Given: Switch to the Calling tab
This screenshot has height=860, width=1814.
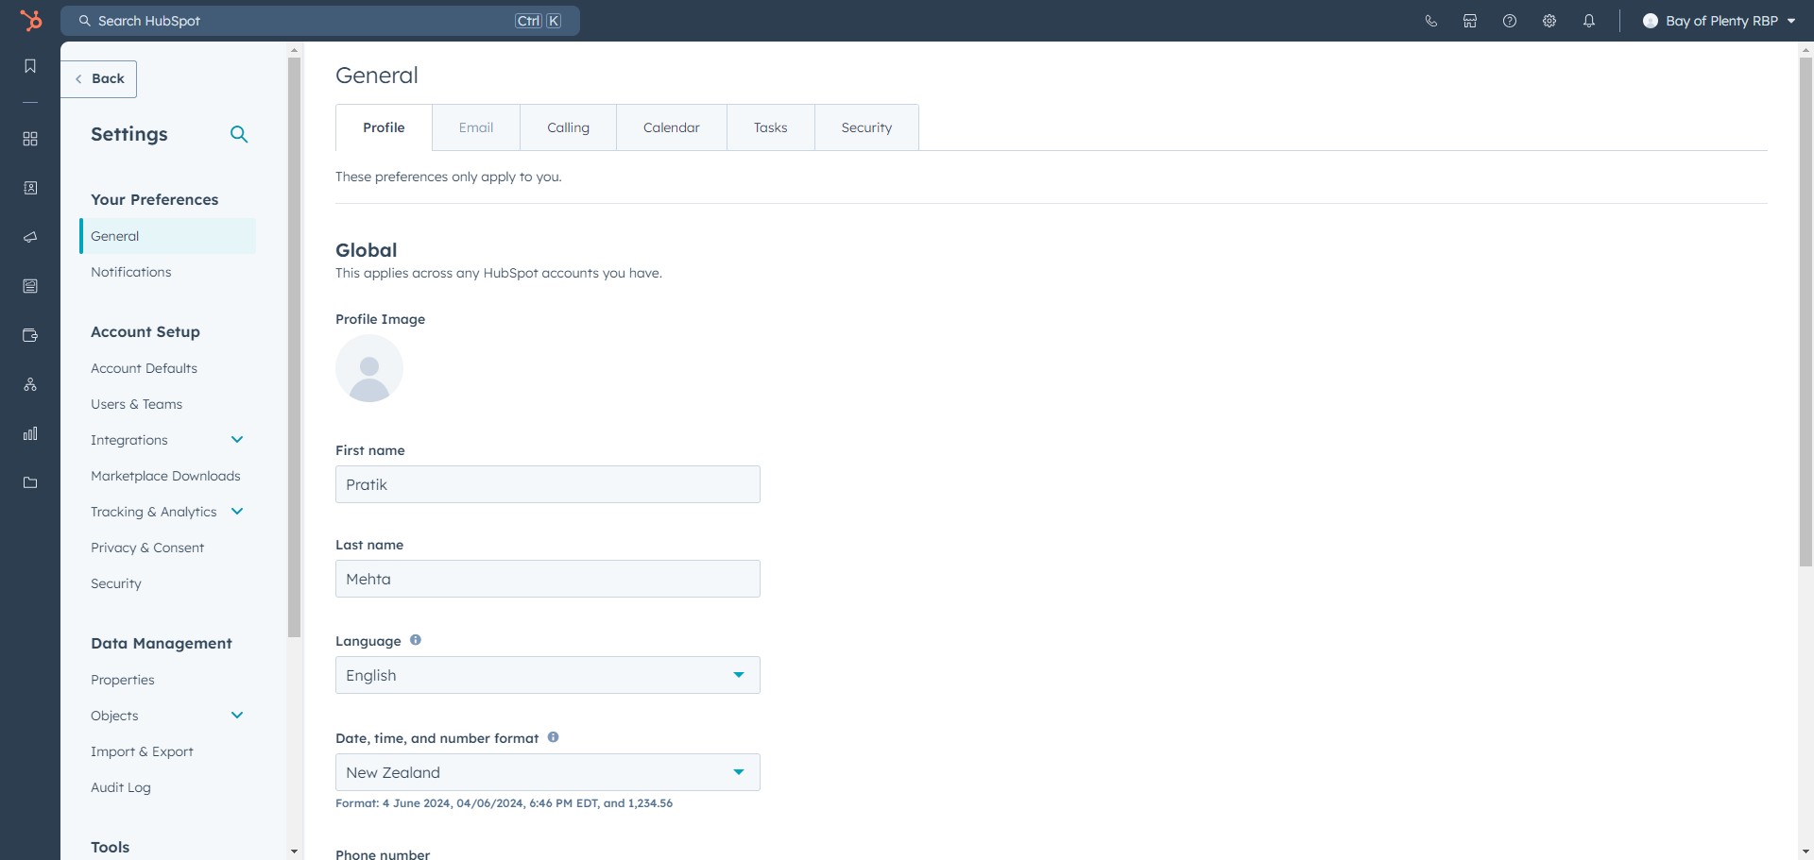Looking at the screenshot, I should click(x=567, y=126).
